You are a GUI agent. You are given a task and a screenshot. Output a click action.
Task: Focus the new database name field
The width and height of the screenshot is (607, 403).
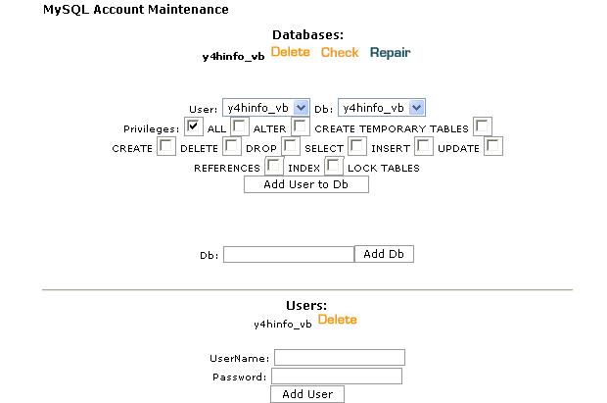click(x=289, y=254)
